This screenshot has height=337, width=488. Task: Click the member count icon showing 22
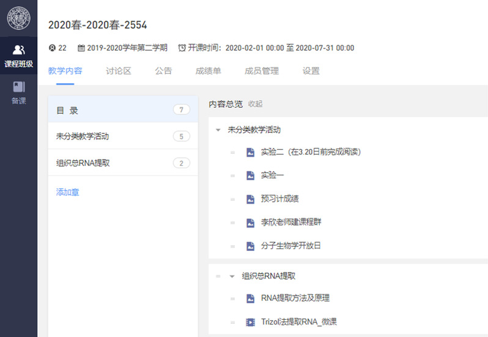coord(53,48)
